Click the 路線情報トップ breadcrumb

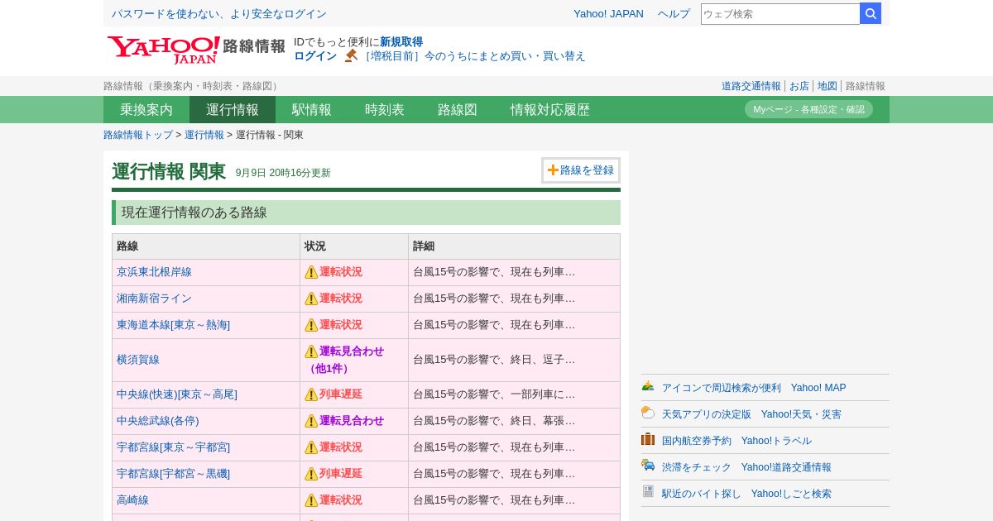(138, 135)
